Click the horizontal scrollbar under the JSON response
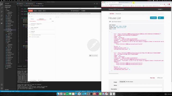Image resolution: width=172 pixels, height=96 pixels. 113,74
